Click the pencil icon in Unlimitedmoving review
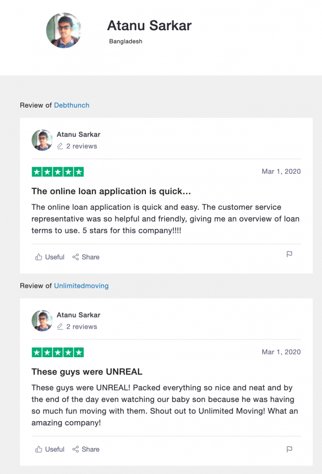The image size is (322, 474). click(60, 327)
